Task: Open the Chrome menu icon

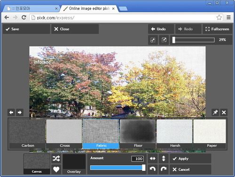Action: [228, 17]
